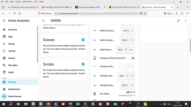
Task: Switch to SolarEdge 28 River Park tab
Action: (x=57, y=7)
